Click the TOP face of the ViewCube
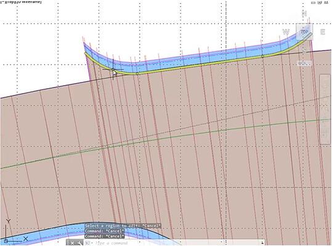The height and width of the screenshot is (246, 332). [304, 32]
